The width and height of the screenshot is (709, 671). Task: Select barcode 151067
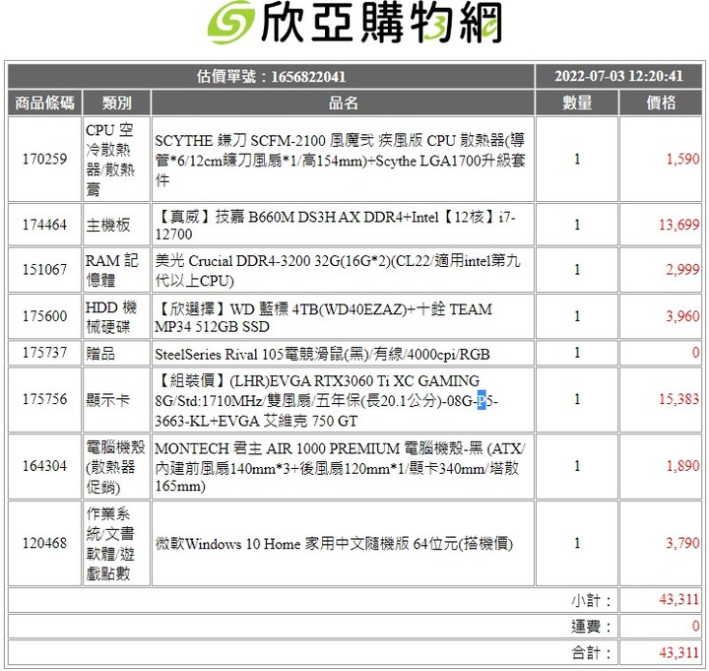[x=44, y=269]
